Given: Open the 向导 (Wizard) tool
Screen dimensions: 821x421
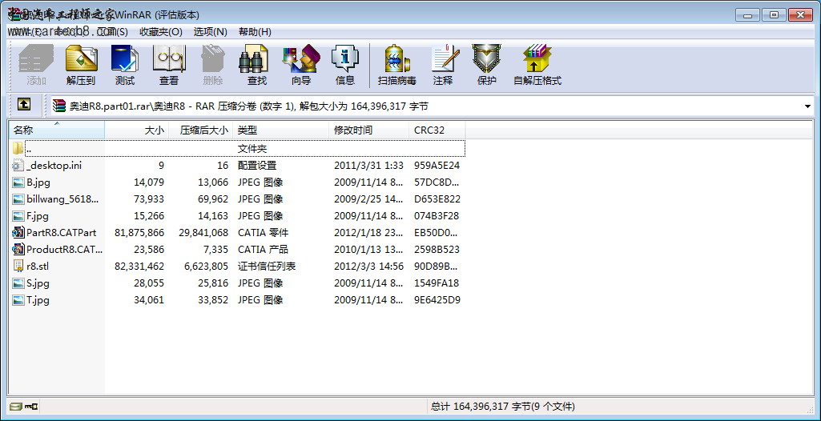Looking at the screenshot, I should click(301, 58).
